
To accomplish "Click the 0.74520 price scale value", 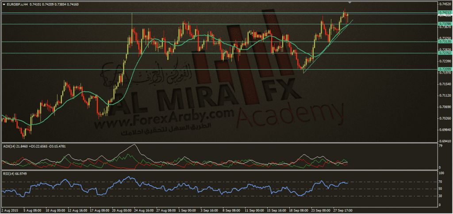I will click(x=444, y=4).
